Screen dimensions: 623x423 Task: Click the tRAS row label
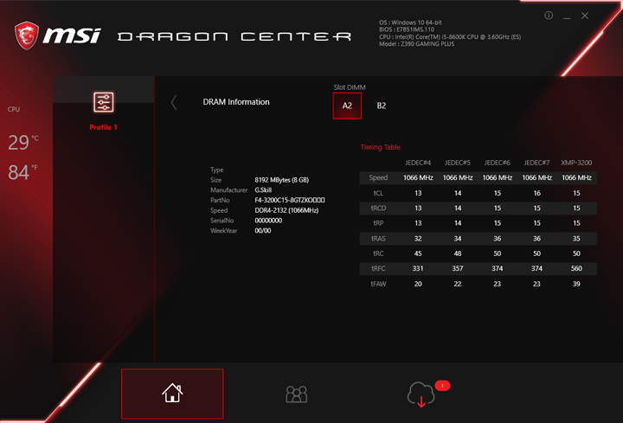[378, 238]
